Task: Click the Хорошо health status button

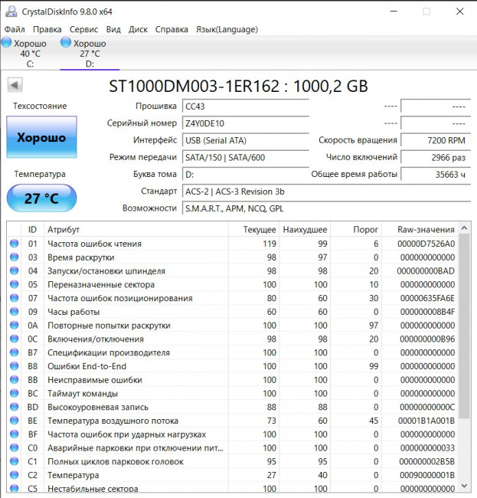Action: pyautogui.click(x=41, y=137)
